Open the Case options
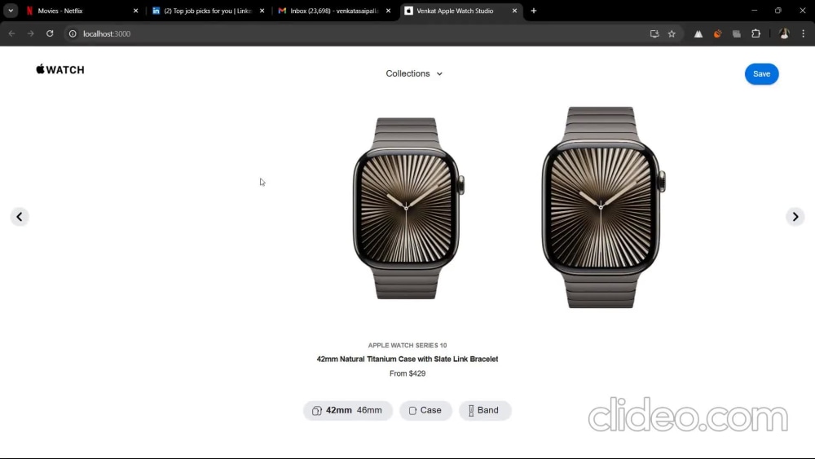Screen dimensions: 815x459 425,411
